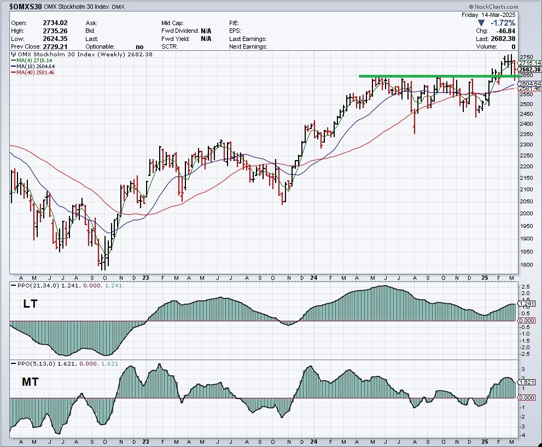Click the Last value 2682.38 in header
The width and height of the screenshot is (542, 447).
click(x=503, y=39)
